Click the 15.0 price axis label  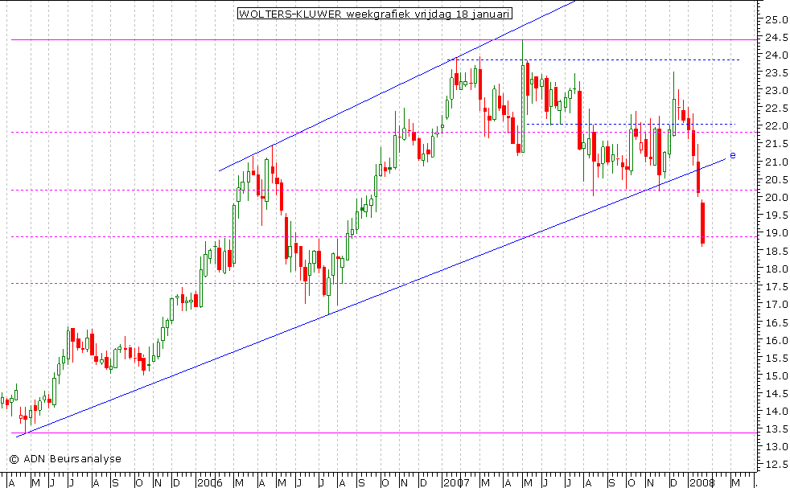pos(775,375)
